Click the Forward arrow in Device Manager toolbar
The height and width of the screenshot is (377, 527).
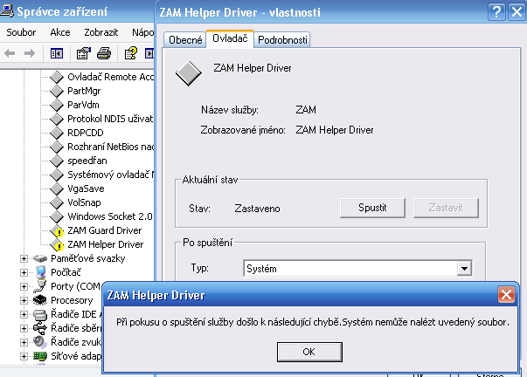tap(30, 53)
